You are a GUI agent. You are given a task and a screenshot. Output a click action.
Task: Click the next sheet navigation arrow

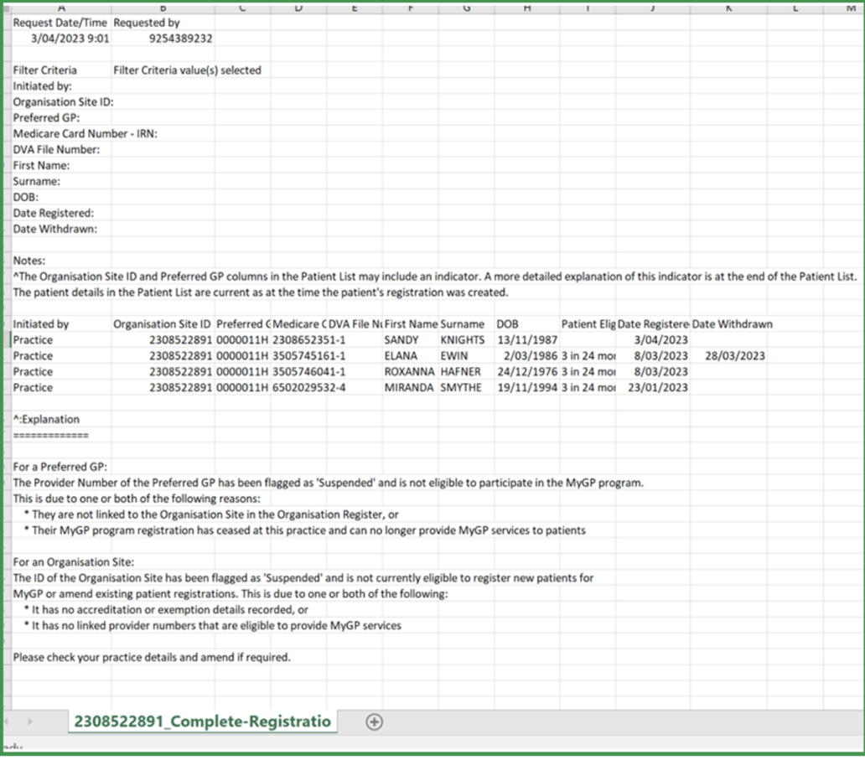pyautogui.click(x=30, y=721)
